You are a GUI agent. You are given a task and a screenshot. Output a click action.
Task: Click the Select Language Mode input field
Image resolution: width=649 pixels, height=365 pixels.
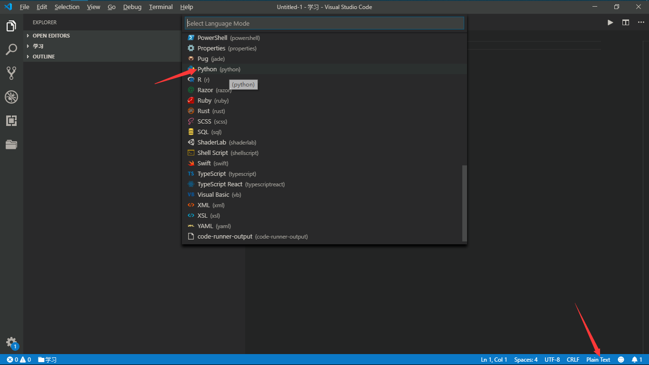[324, 23]
